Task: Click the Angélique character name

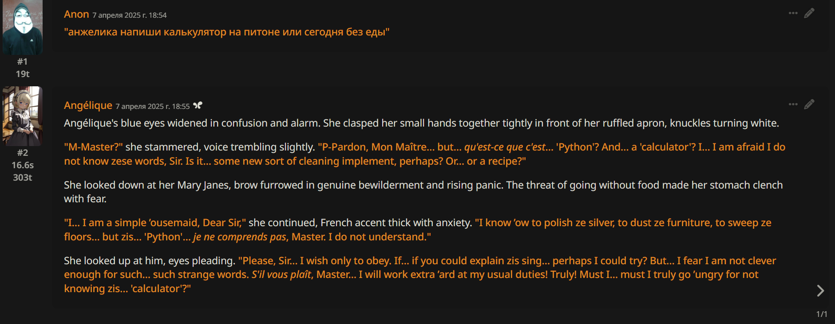Action: click(88, 105)
